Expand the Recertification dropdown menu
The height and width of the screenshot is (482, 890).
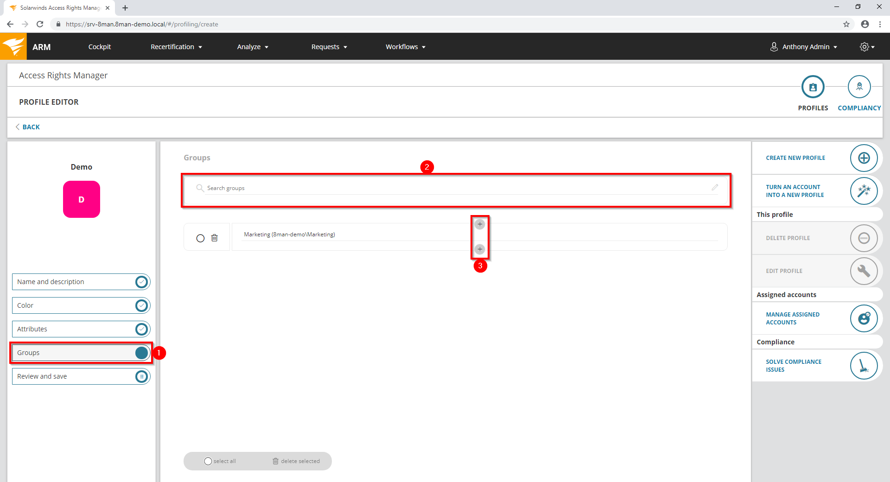(x=176, y=47)
